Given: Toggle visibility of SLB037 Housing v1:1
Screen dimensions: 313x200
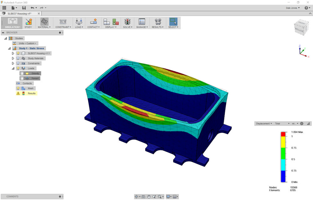Looking at the screenshot, I should (x=18, y=53).
